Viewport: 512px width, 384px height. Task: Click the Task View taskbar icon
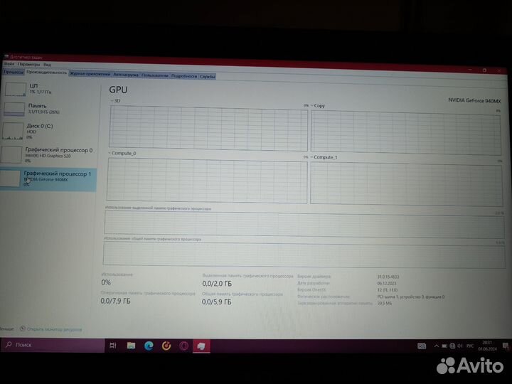click(x=113, y=345)
